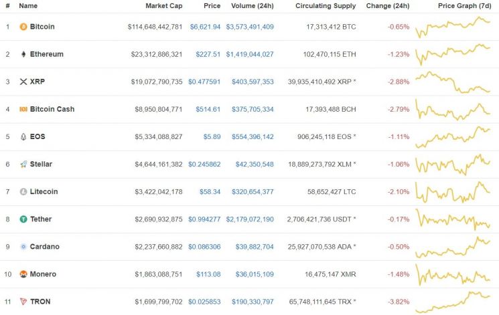
Task: Sort table by Market Cap column
Action: (163, 5)
